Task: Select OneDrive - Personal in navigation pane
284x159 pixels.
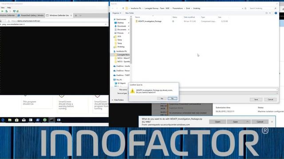Action: coord(122,71)
